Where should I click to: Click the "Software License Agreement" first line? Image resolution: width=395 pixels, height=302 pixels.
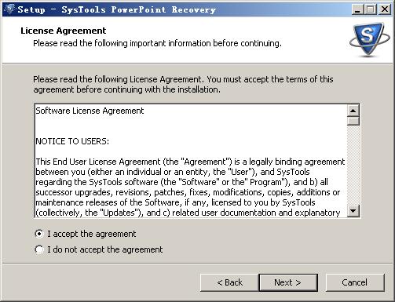coord(90,111)
